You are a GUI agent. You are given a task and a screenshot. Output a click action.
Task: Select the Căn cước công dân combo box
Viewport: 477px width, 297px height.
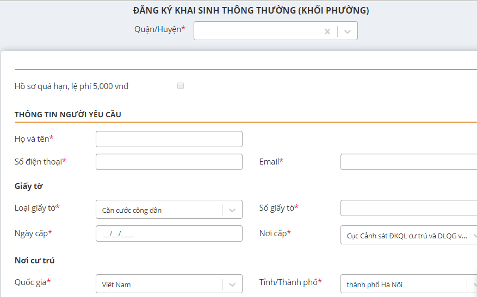pyautogui.click(x=159, y=210)
